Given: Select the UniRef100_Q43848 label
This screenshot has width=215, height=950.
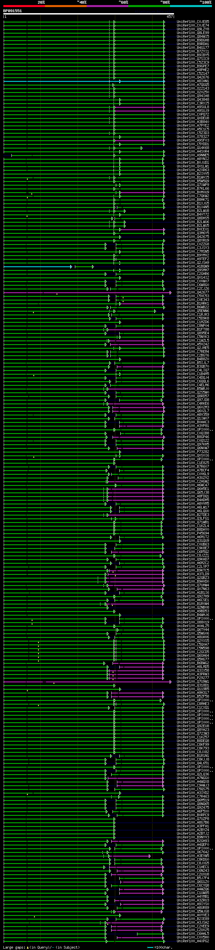Looking at the screenshot, I should [x=193, y=99].
